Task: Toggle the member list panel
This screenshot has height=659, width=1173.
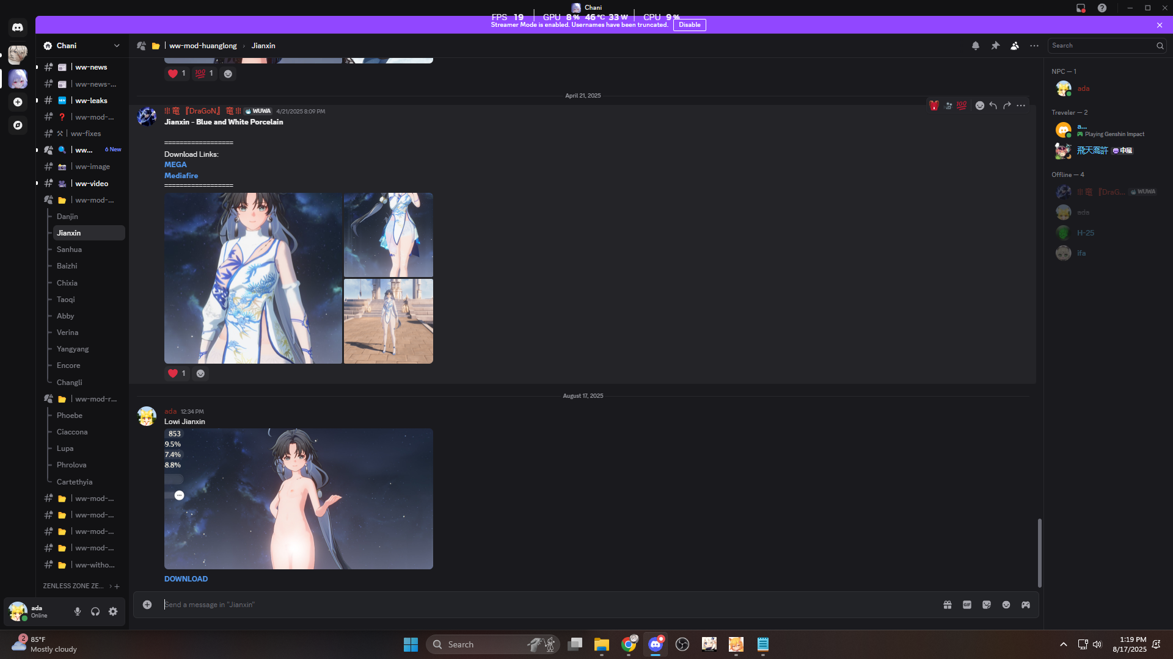Action: [1015, 46]
